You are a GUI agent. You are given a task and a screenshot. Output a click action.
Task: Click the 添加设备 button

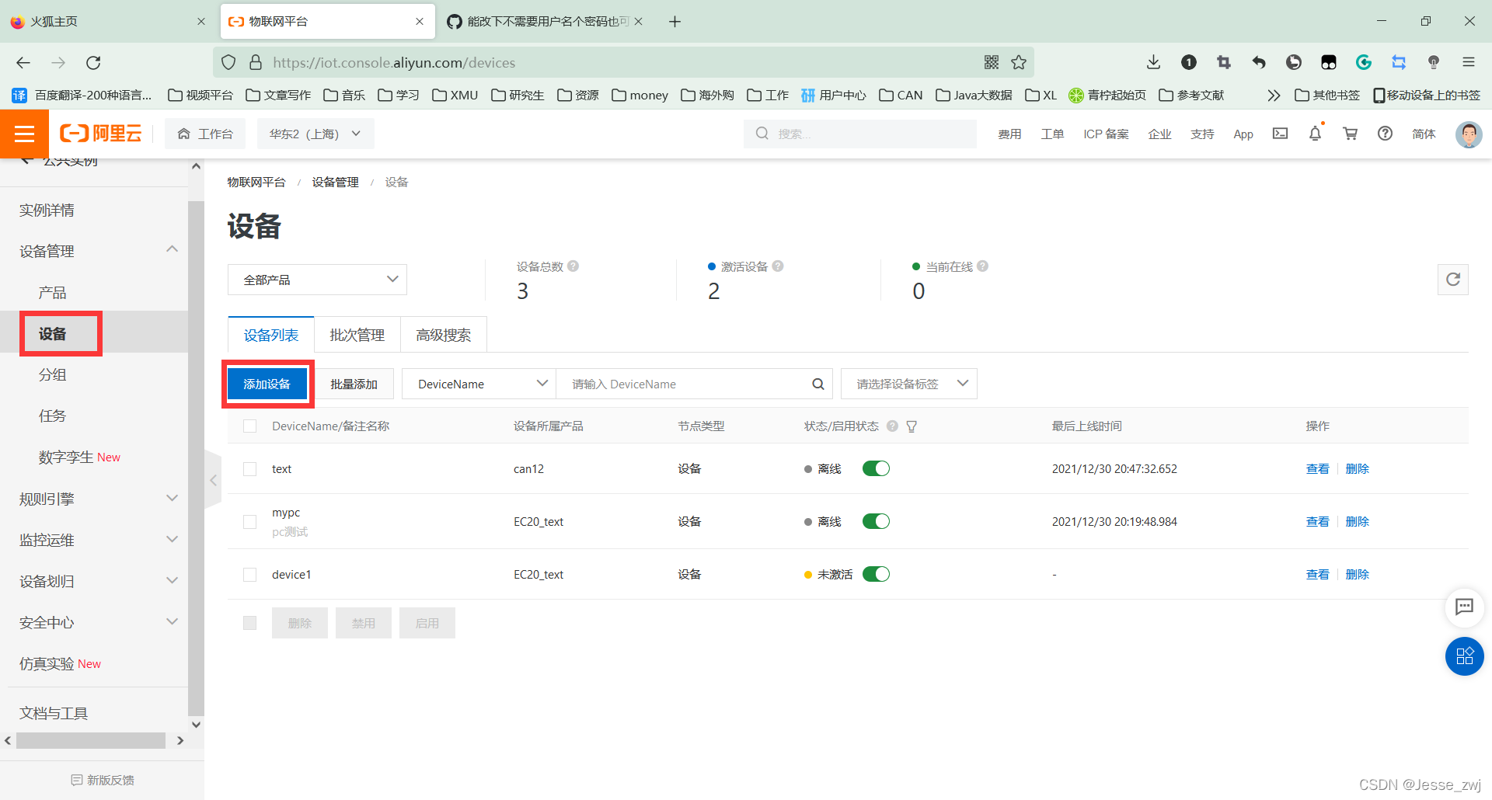(267, 383)
